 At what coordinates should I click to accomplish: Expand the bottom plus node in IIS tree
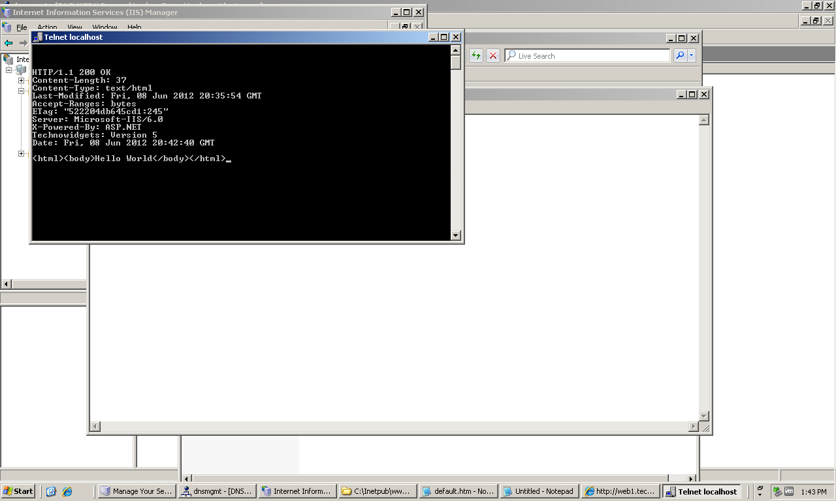pos(21,154)
